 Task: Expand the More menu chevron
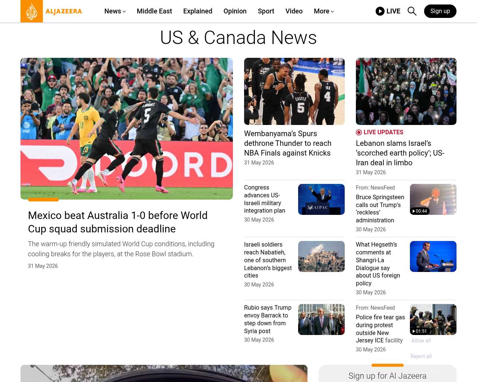(332, 12)
